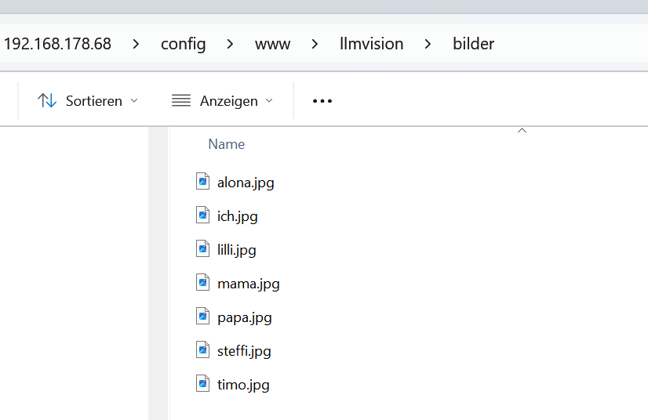The image size is (648, 420).
Task: Open the Sortieren dropdown
Action: [x=88, y=101]
